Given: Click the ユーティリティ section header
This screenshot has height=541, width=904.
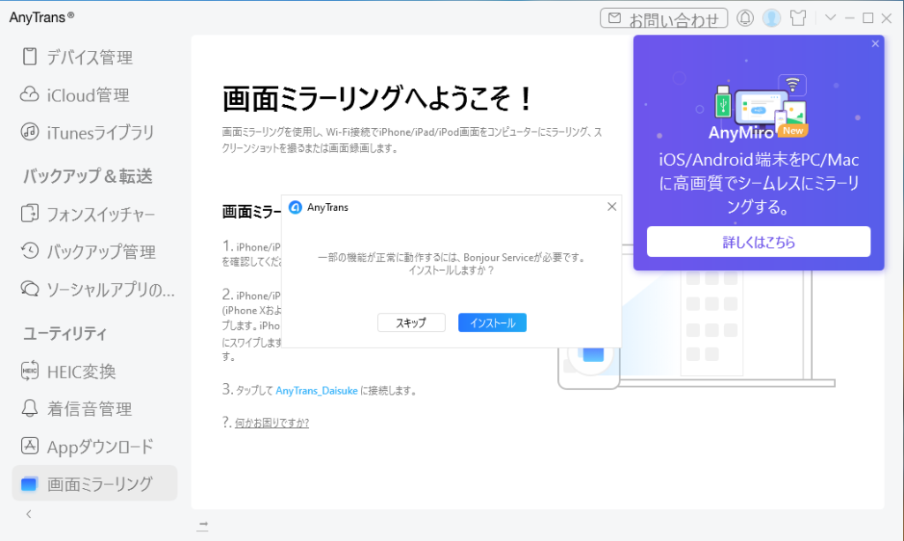Looking at the screenshot, I should tap(64, 333).
